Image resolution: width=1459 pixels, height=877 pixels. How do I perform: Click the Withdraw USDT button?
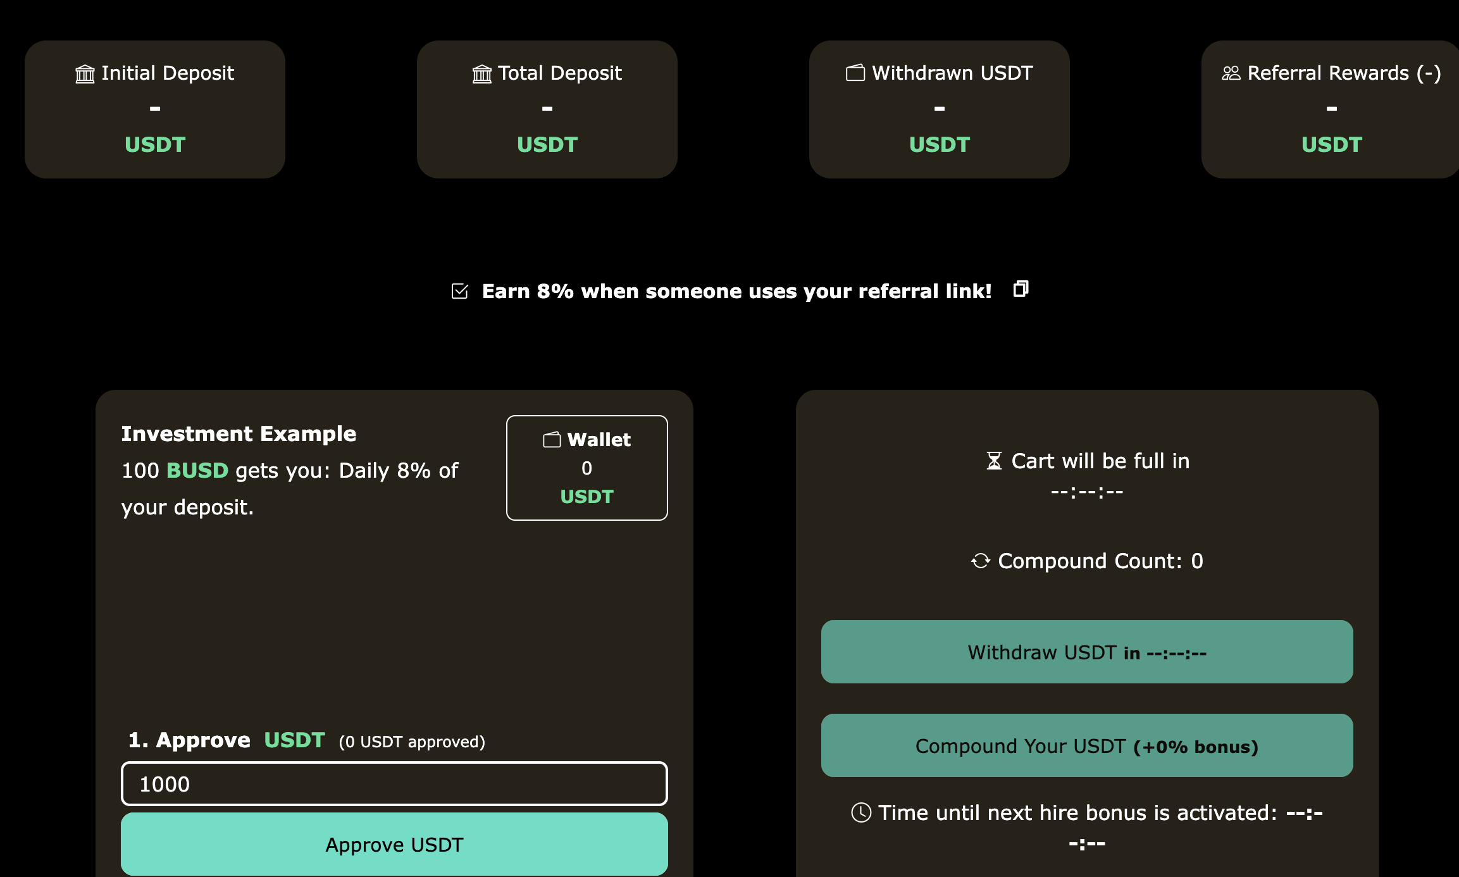click(x=1087, y=652)
